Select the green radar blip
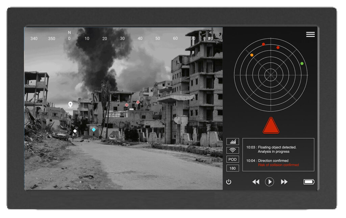Screen dimensions: 346x218 click(302, 63)
